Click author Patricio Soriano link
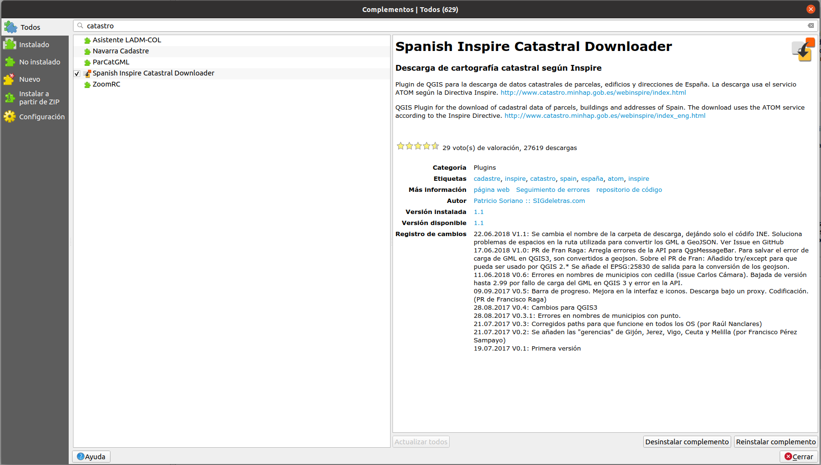 click(529, 201)
